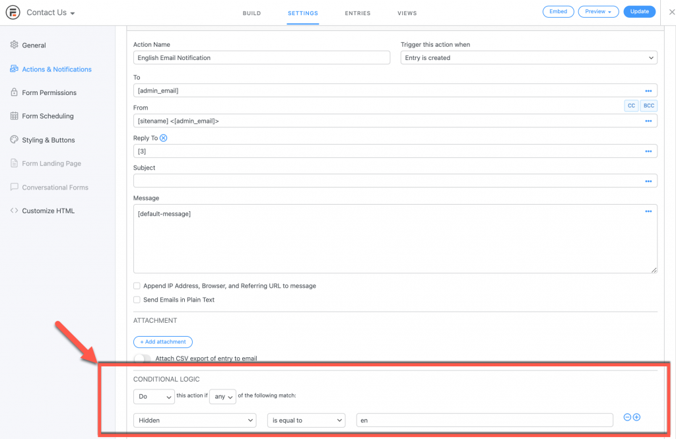The image size is (676, 439).
Task: Click the Form Scheduling calendar icon
Action: [15, 116]
